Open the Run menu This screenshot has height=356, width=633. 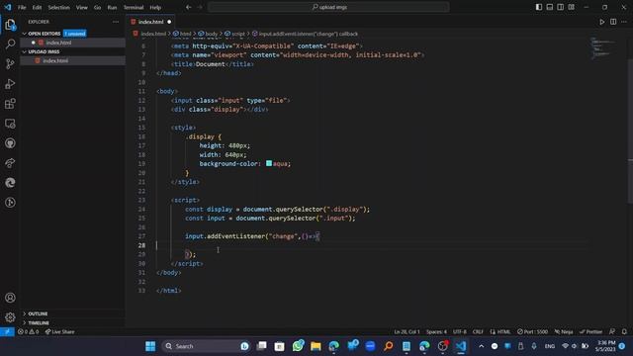(112, 7)
